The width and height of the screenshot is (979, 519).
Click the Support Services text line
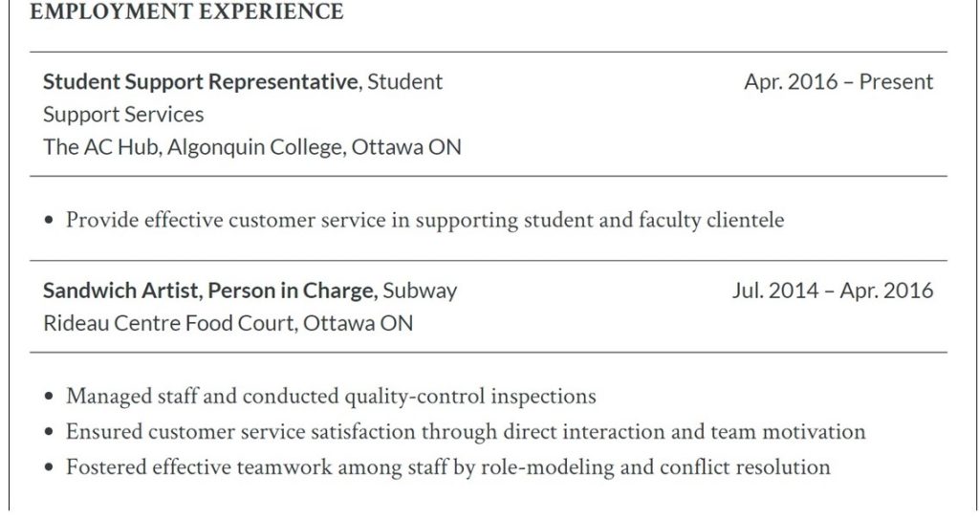click(123, 115)
